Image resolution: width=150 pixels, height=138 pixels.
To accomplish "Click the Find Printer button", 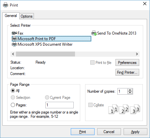I will (x=127, y=72).
